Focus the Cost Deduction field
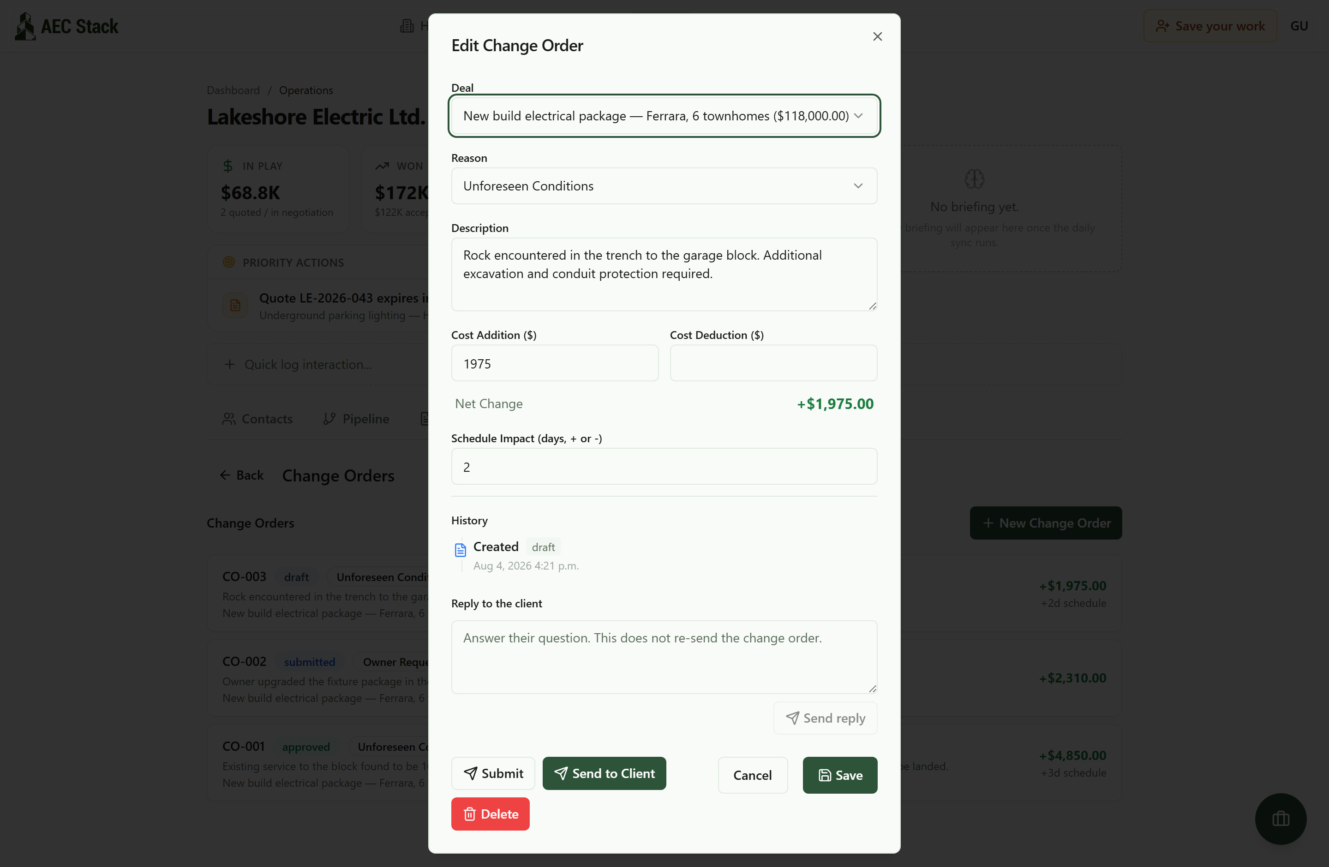The width and height of the screenshot is (1329, 867). click(773, 363)
